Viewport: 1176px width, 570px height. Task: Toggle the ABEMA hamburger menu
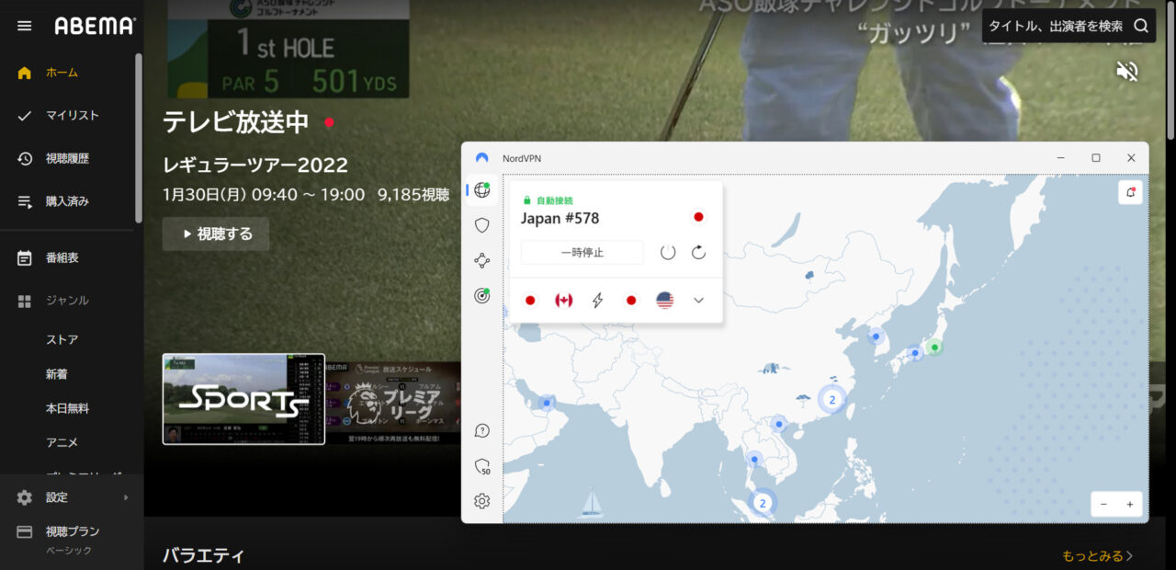(25, 26)
